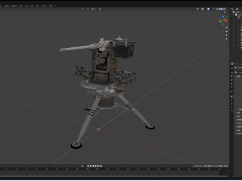Open the Scene properties tab
The height and width of the screenshot is (181, 242).
232,83
